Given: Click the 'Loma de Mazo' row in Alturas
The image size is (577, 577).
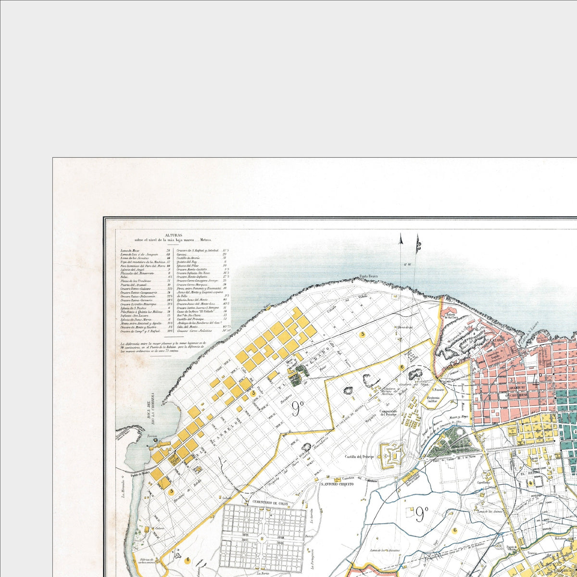Looking at the screenshot, I should (145, 251).
